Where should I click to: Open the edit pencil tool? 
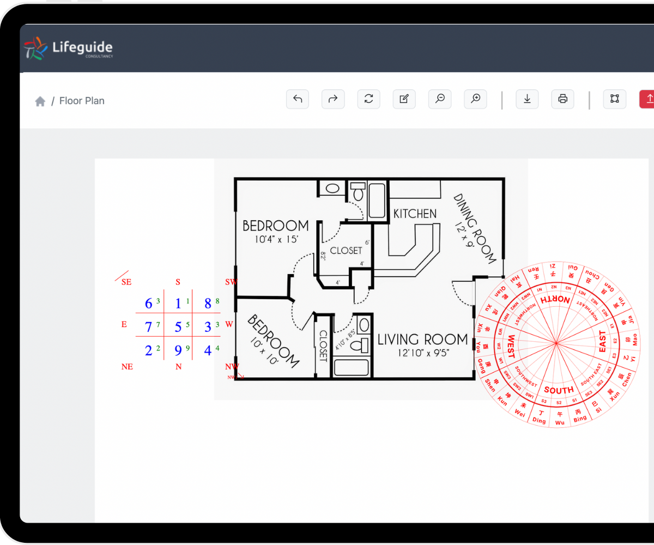[x=404, y=99]
